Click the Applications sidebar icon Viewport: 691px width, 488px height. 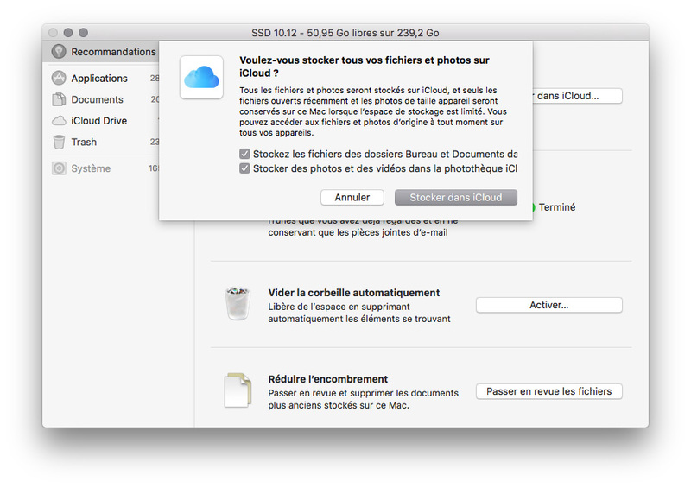(59, 78)
